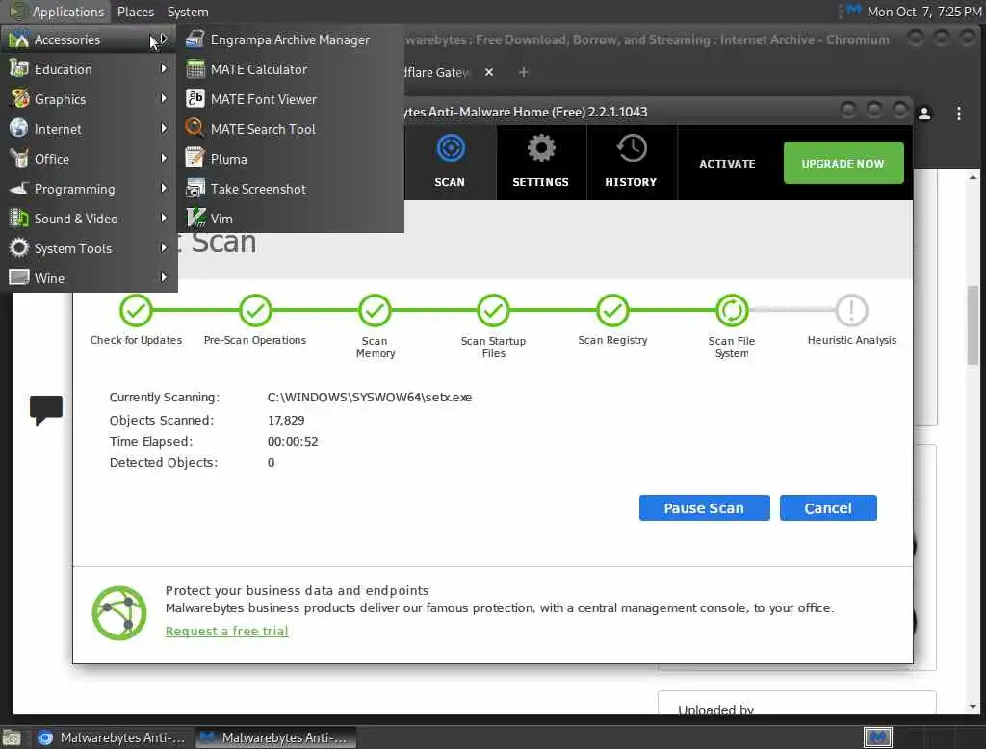The image size is (986, 749).
Task: Click the Scan File System step icon
Action: point(732,310)
